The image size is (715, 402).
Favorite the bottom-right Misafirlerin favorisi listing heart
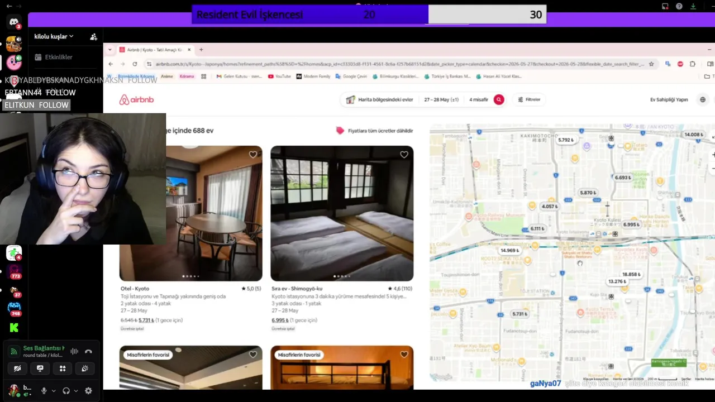click(x=404, y=354)
